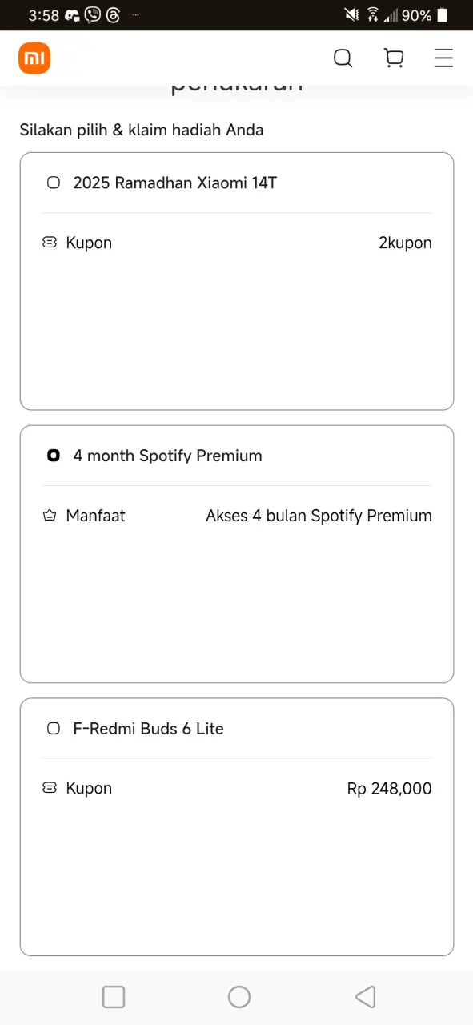Tap the Android home circle button
473x1025 pixels.
(239, 997)
